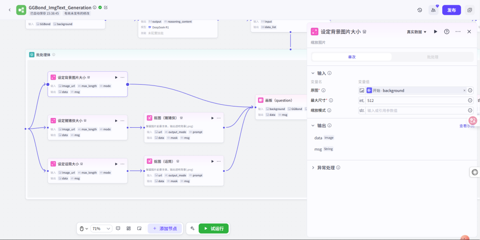Run the 抠图（话筒）node
Image resolution: width=480 pixels, height=240 pixels.
click(212, 161)
